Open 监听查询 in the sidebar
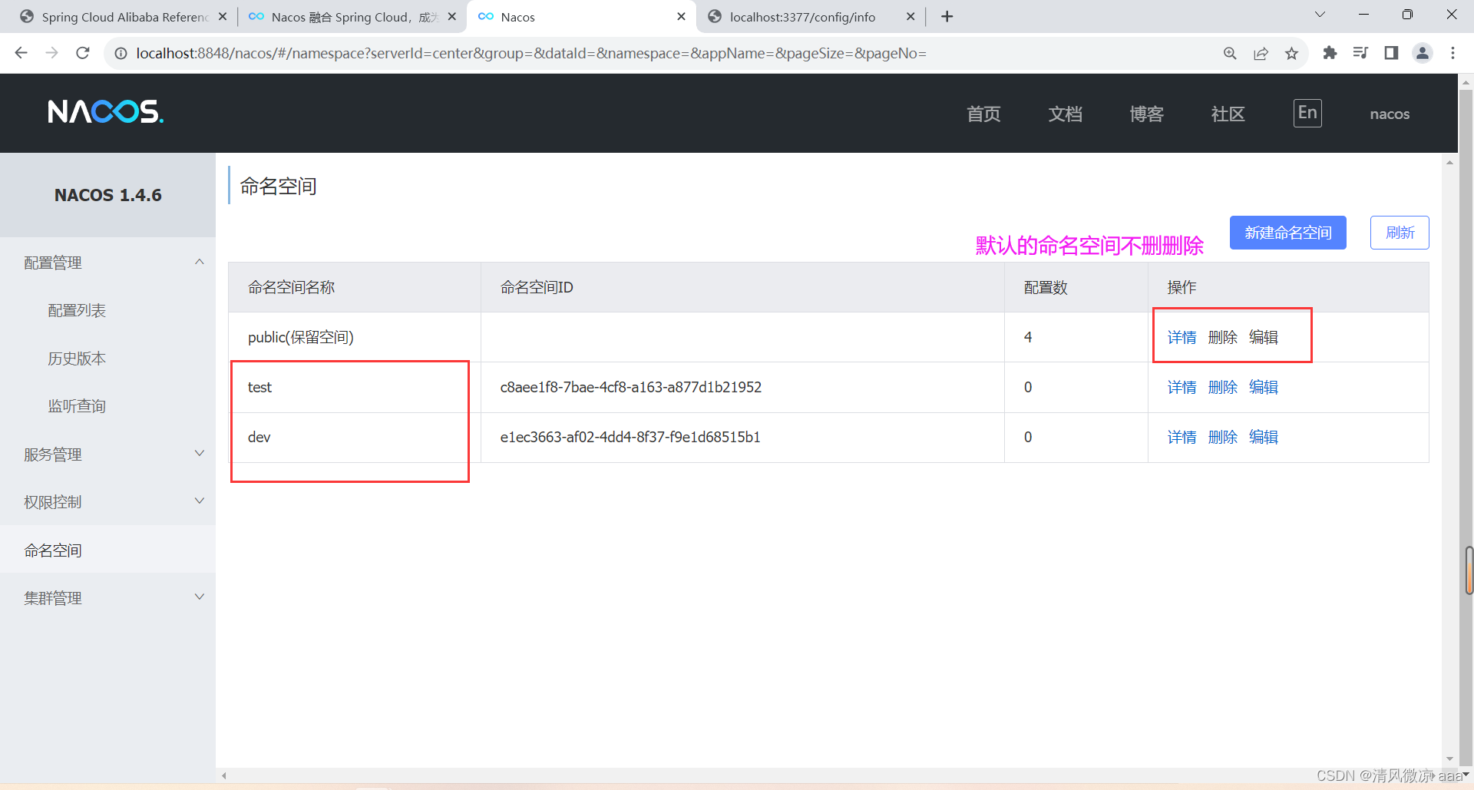This screenshot has width=1474, height=790. pyautogui.click(x=77, y=406)
